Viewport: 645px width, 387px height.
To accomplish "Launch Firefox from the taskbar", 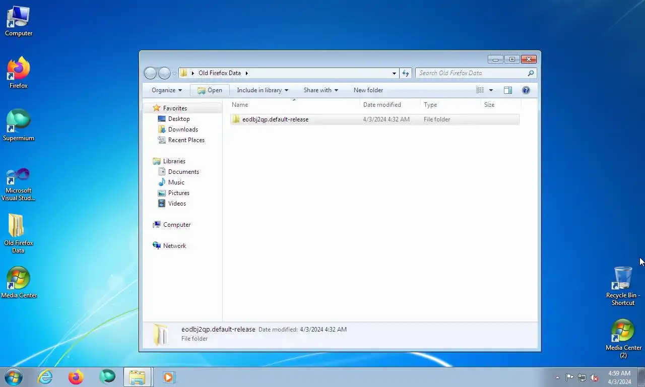I will (76, 377).
